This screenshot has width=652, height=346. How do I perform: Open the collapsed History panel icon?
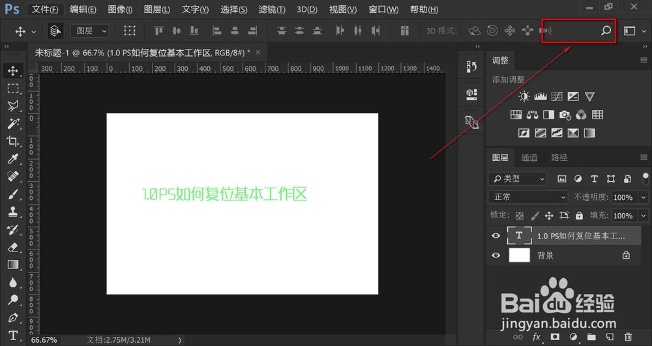coord(471,67)
